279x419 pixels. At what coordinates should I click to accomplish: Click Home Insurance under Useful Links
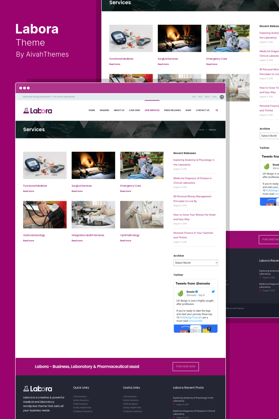click(x=131, y=400)
